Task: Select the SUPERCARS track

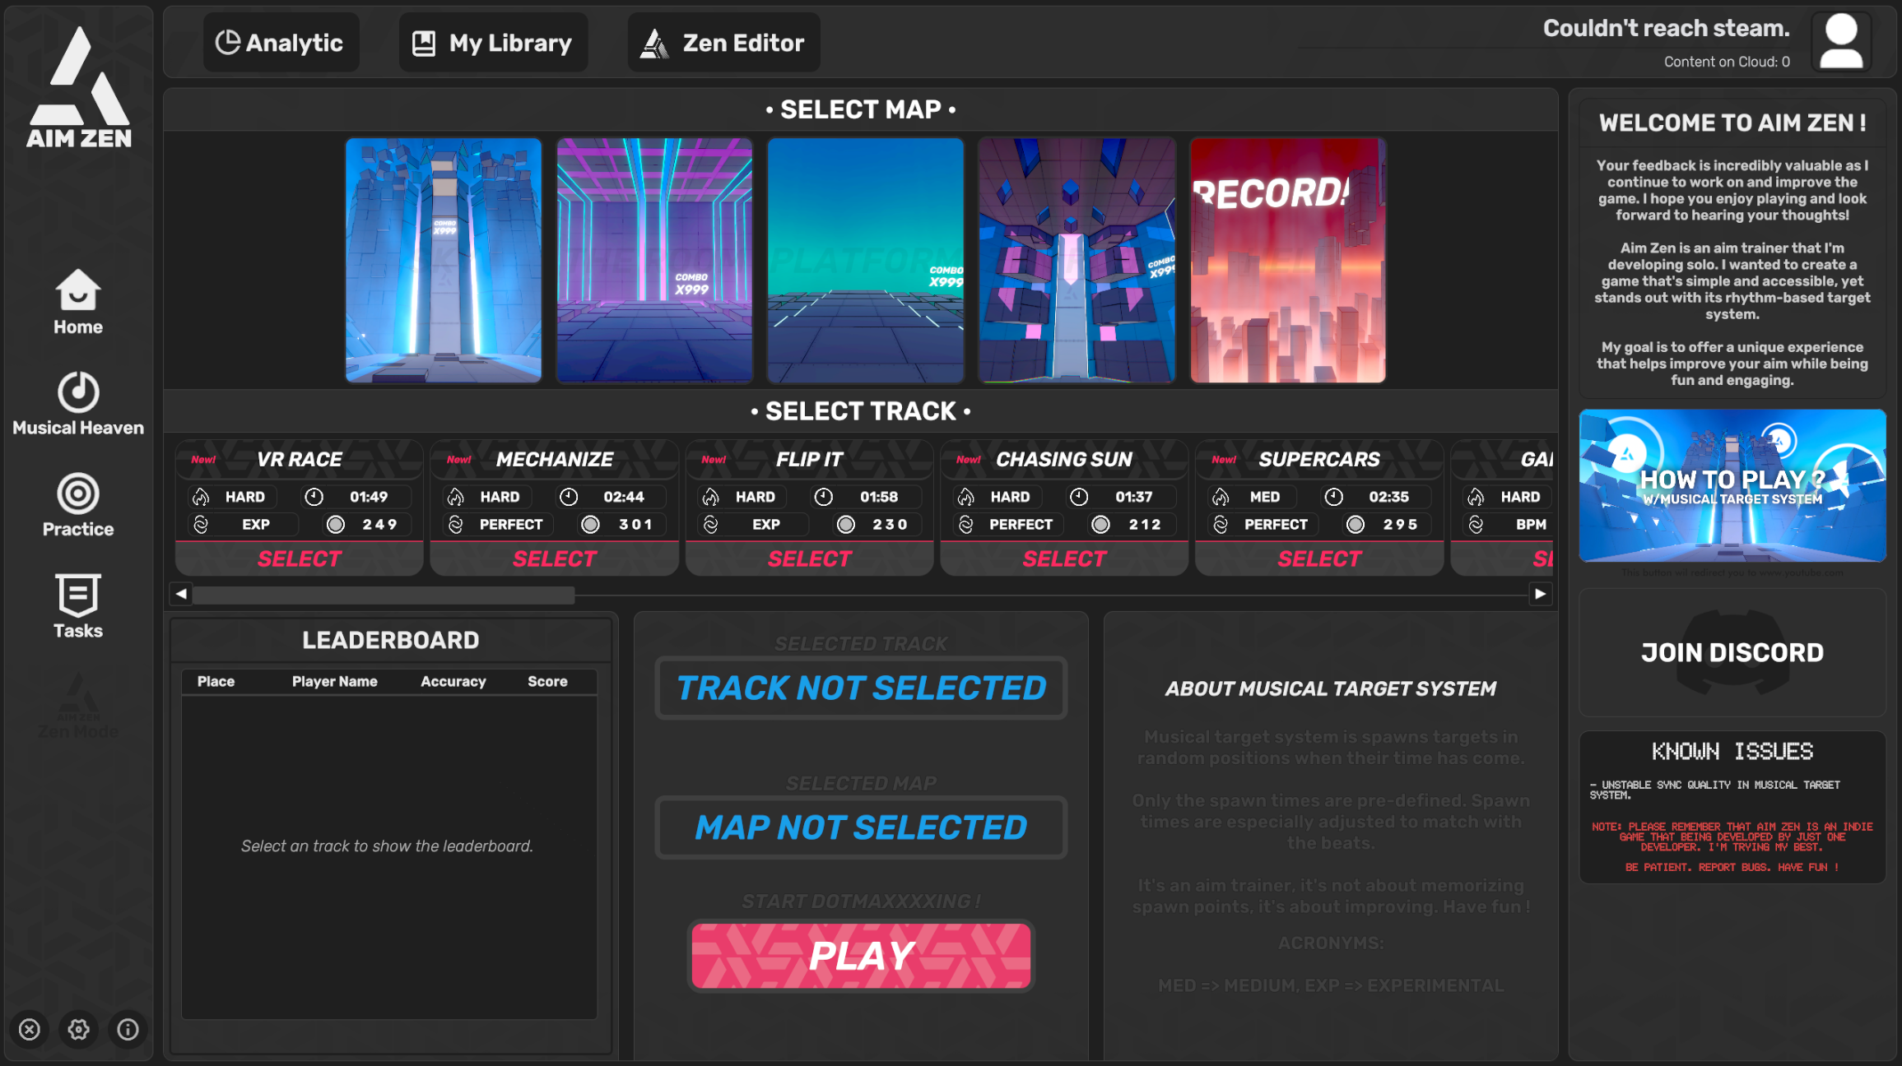Action: tap(1319, 558)
